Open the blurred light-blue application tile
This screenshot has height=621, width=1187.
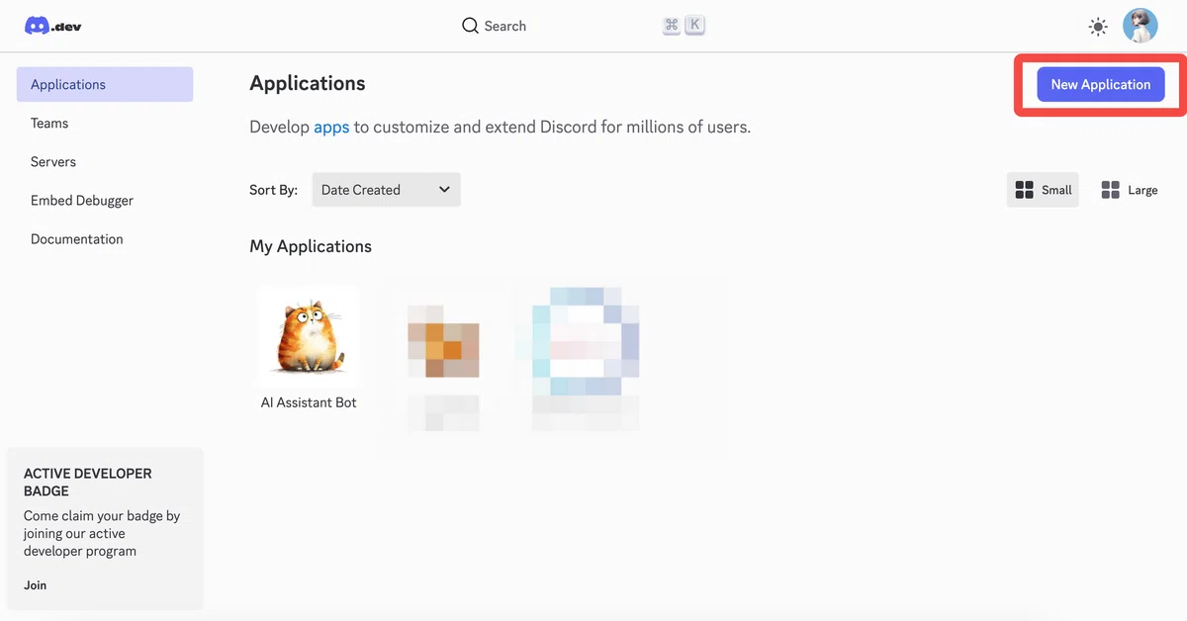point(586,342)
